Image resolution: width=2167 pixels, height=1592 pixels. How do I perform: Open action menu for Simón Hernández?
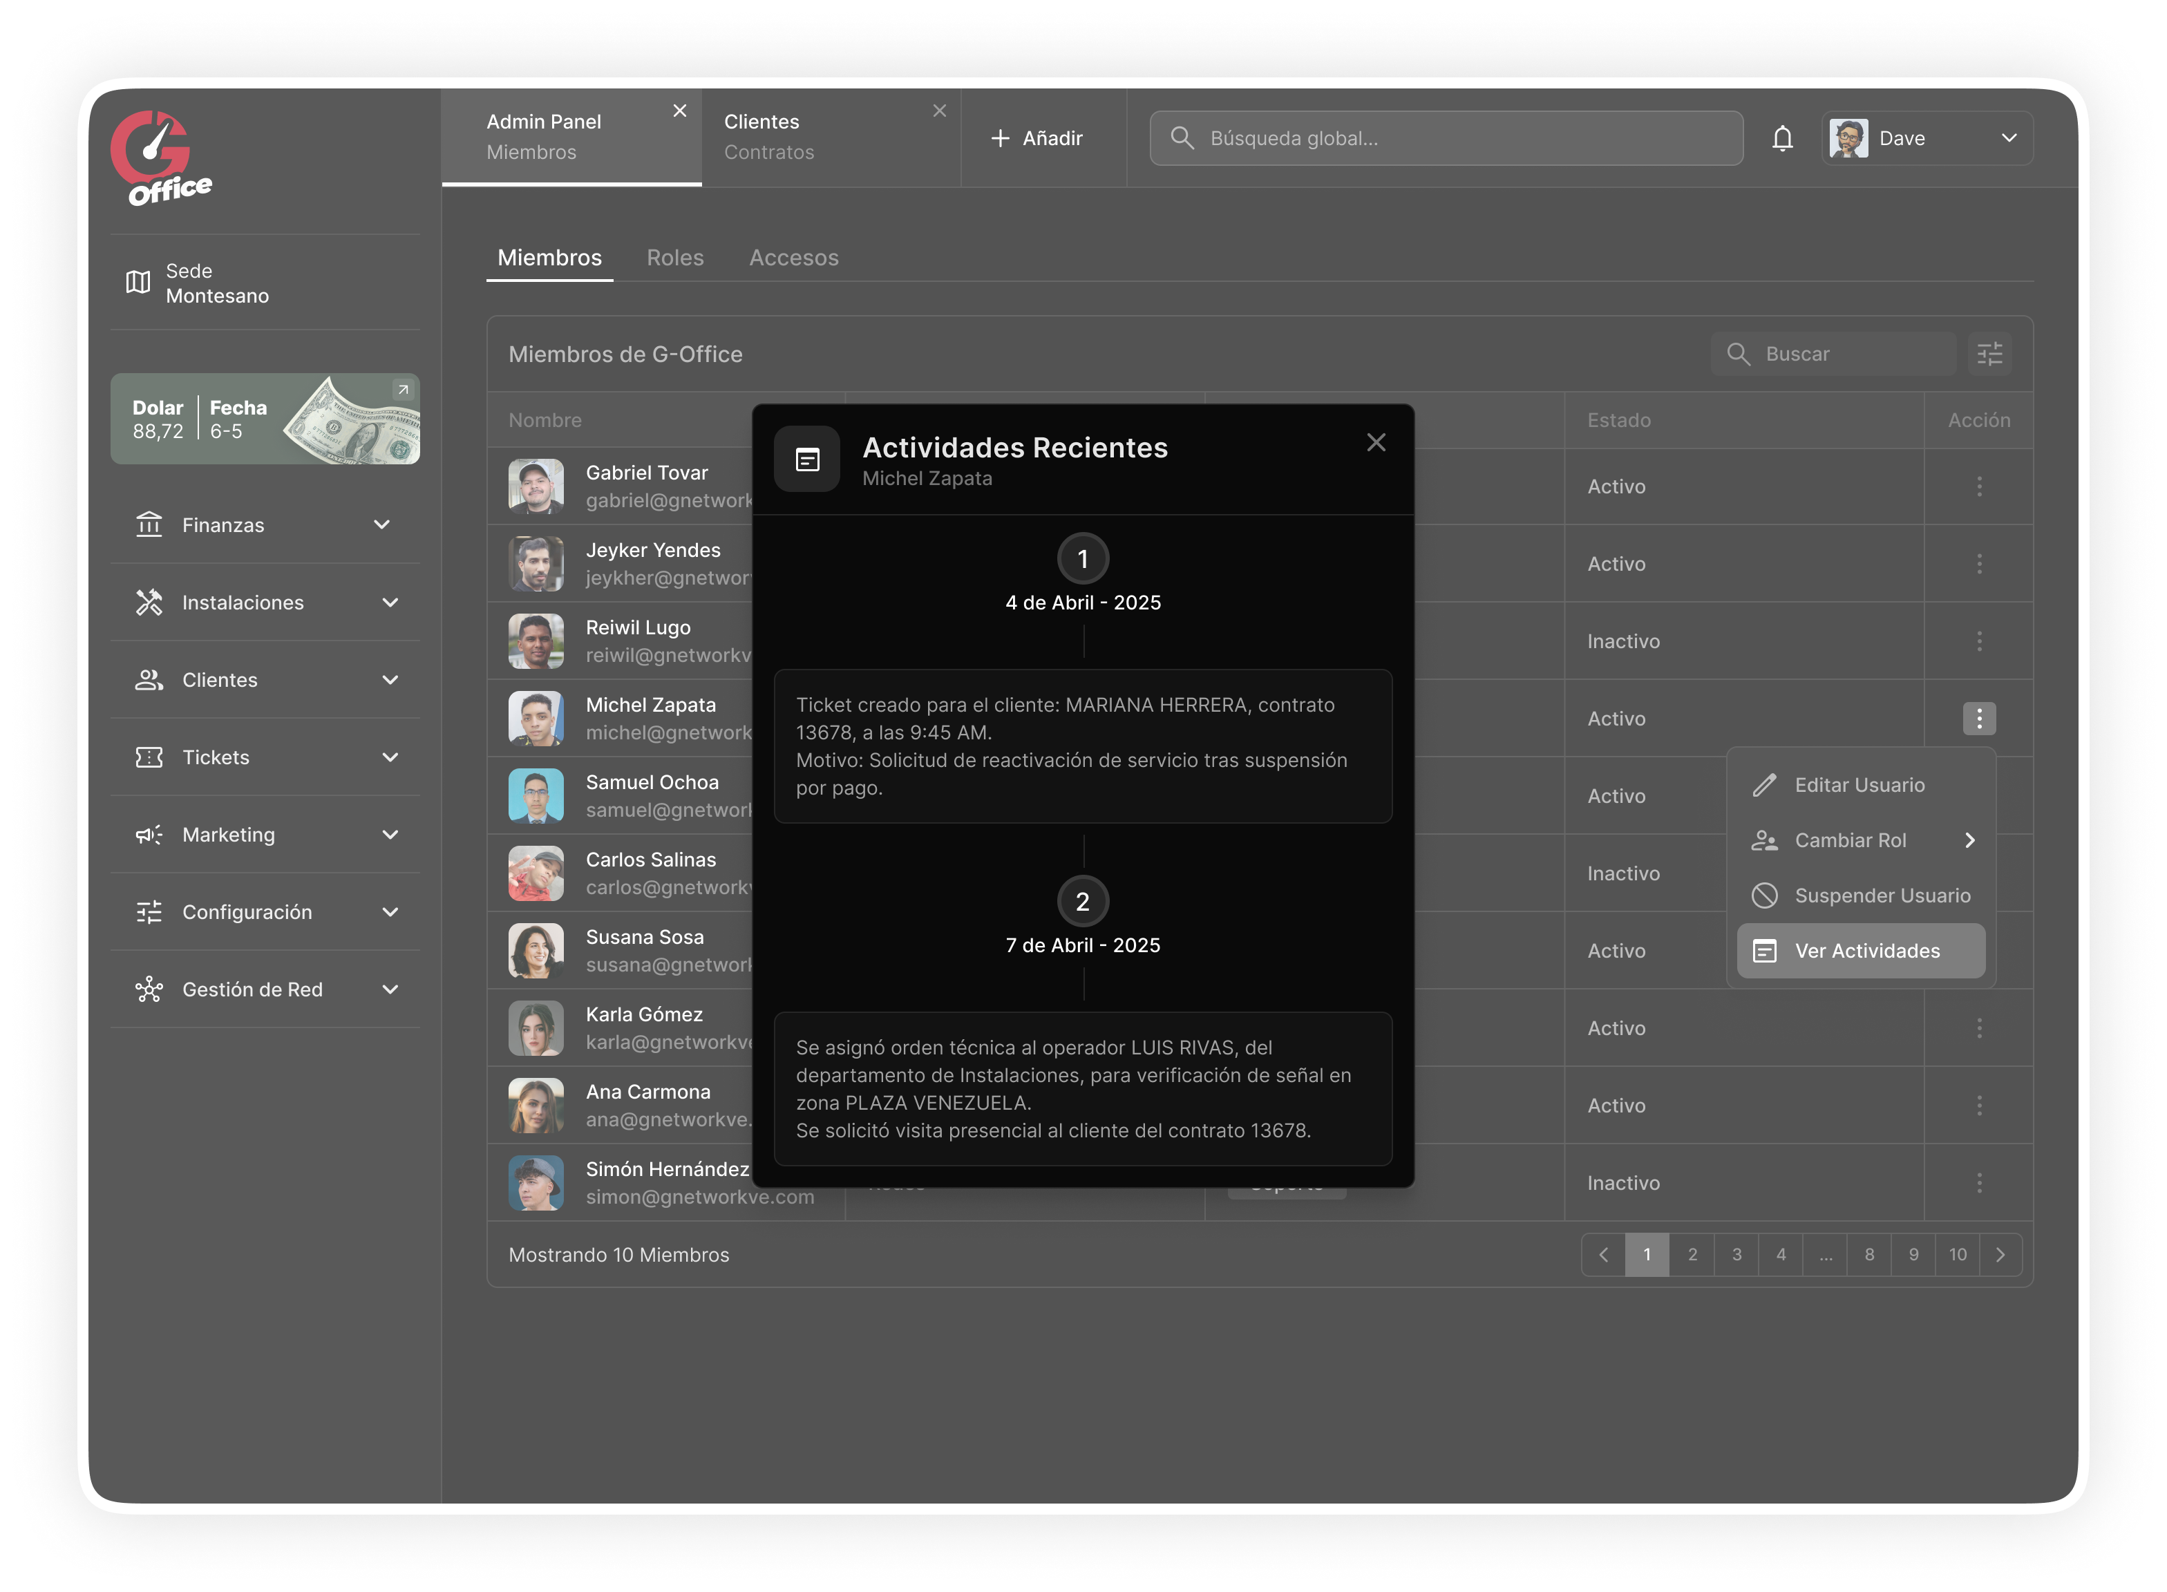coord(1978,1182)
